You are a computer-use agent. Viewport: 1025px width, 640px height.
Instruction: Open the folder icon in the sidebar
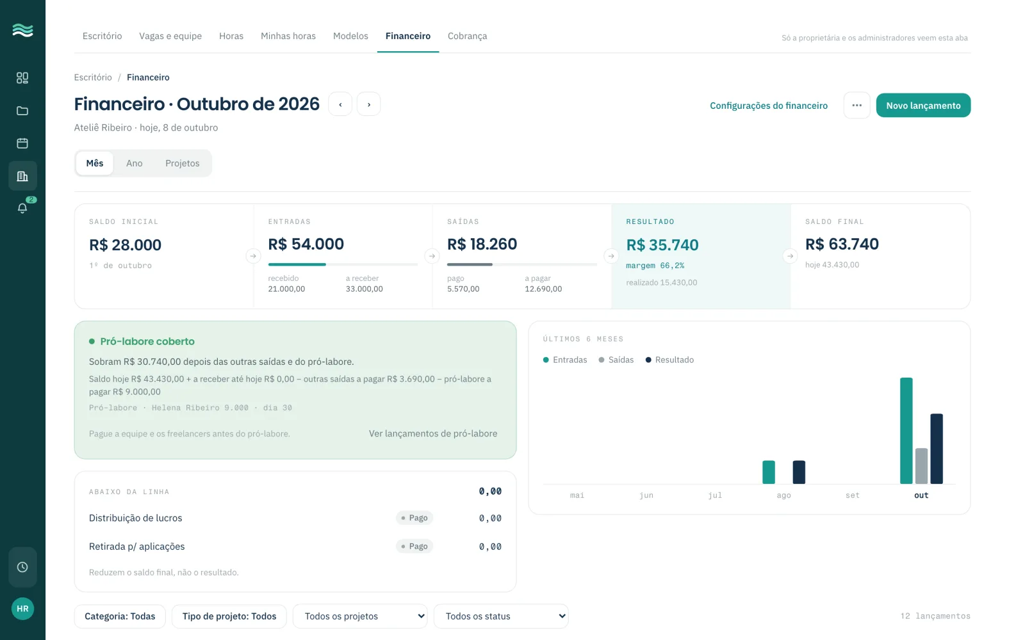click(x=22, y=111)
